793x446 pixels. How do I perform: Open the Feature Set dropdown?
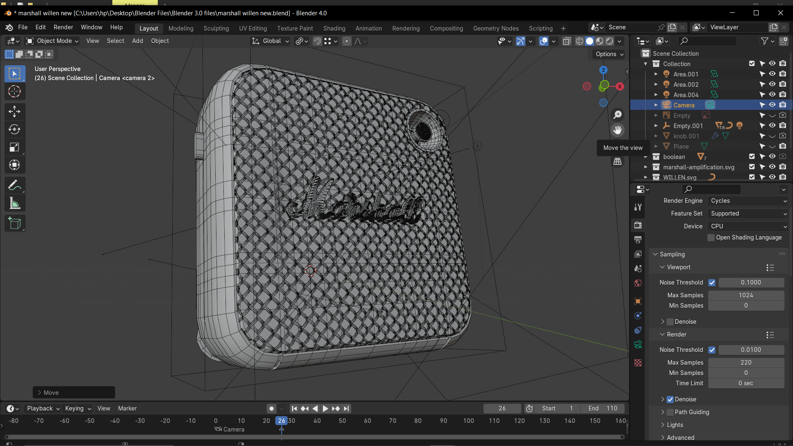[x=748, y=214]
